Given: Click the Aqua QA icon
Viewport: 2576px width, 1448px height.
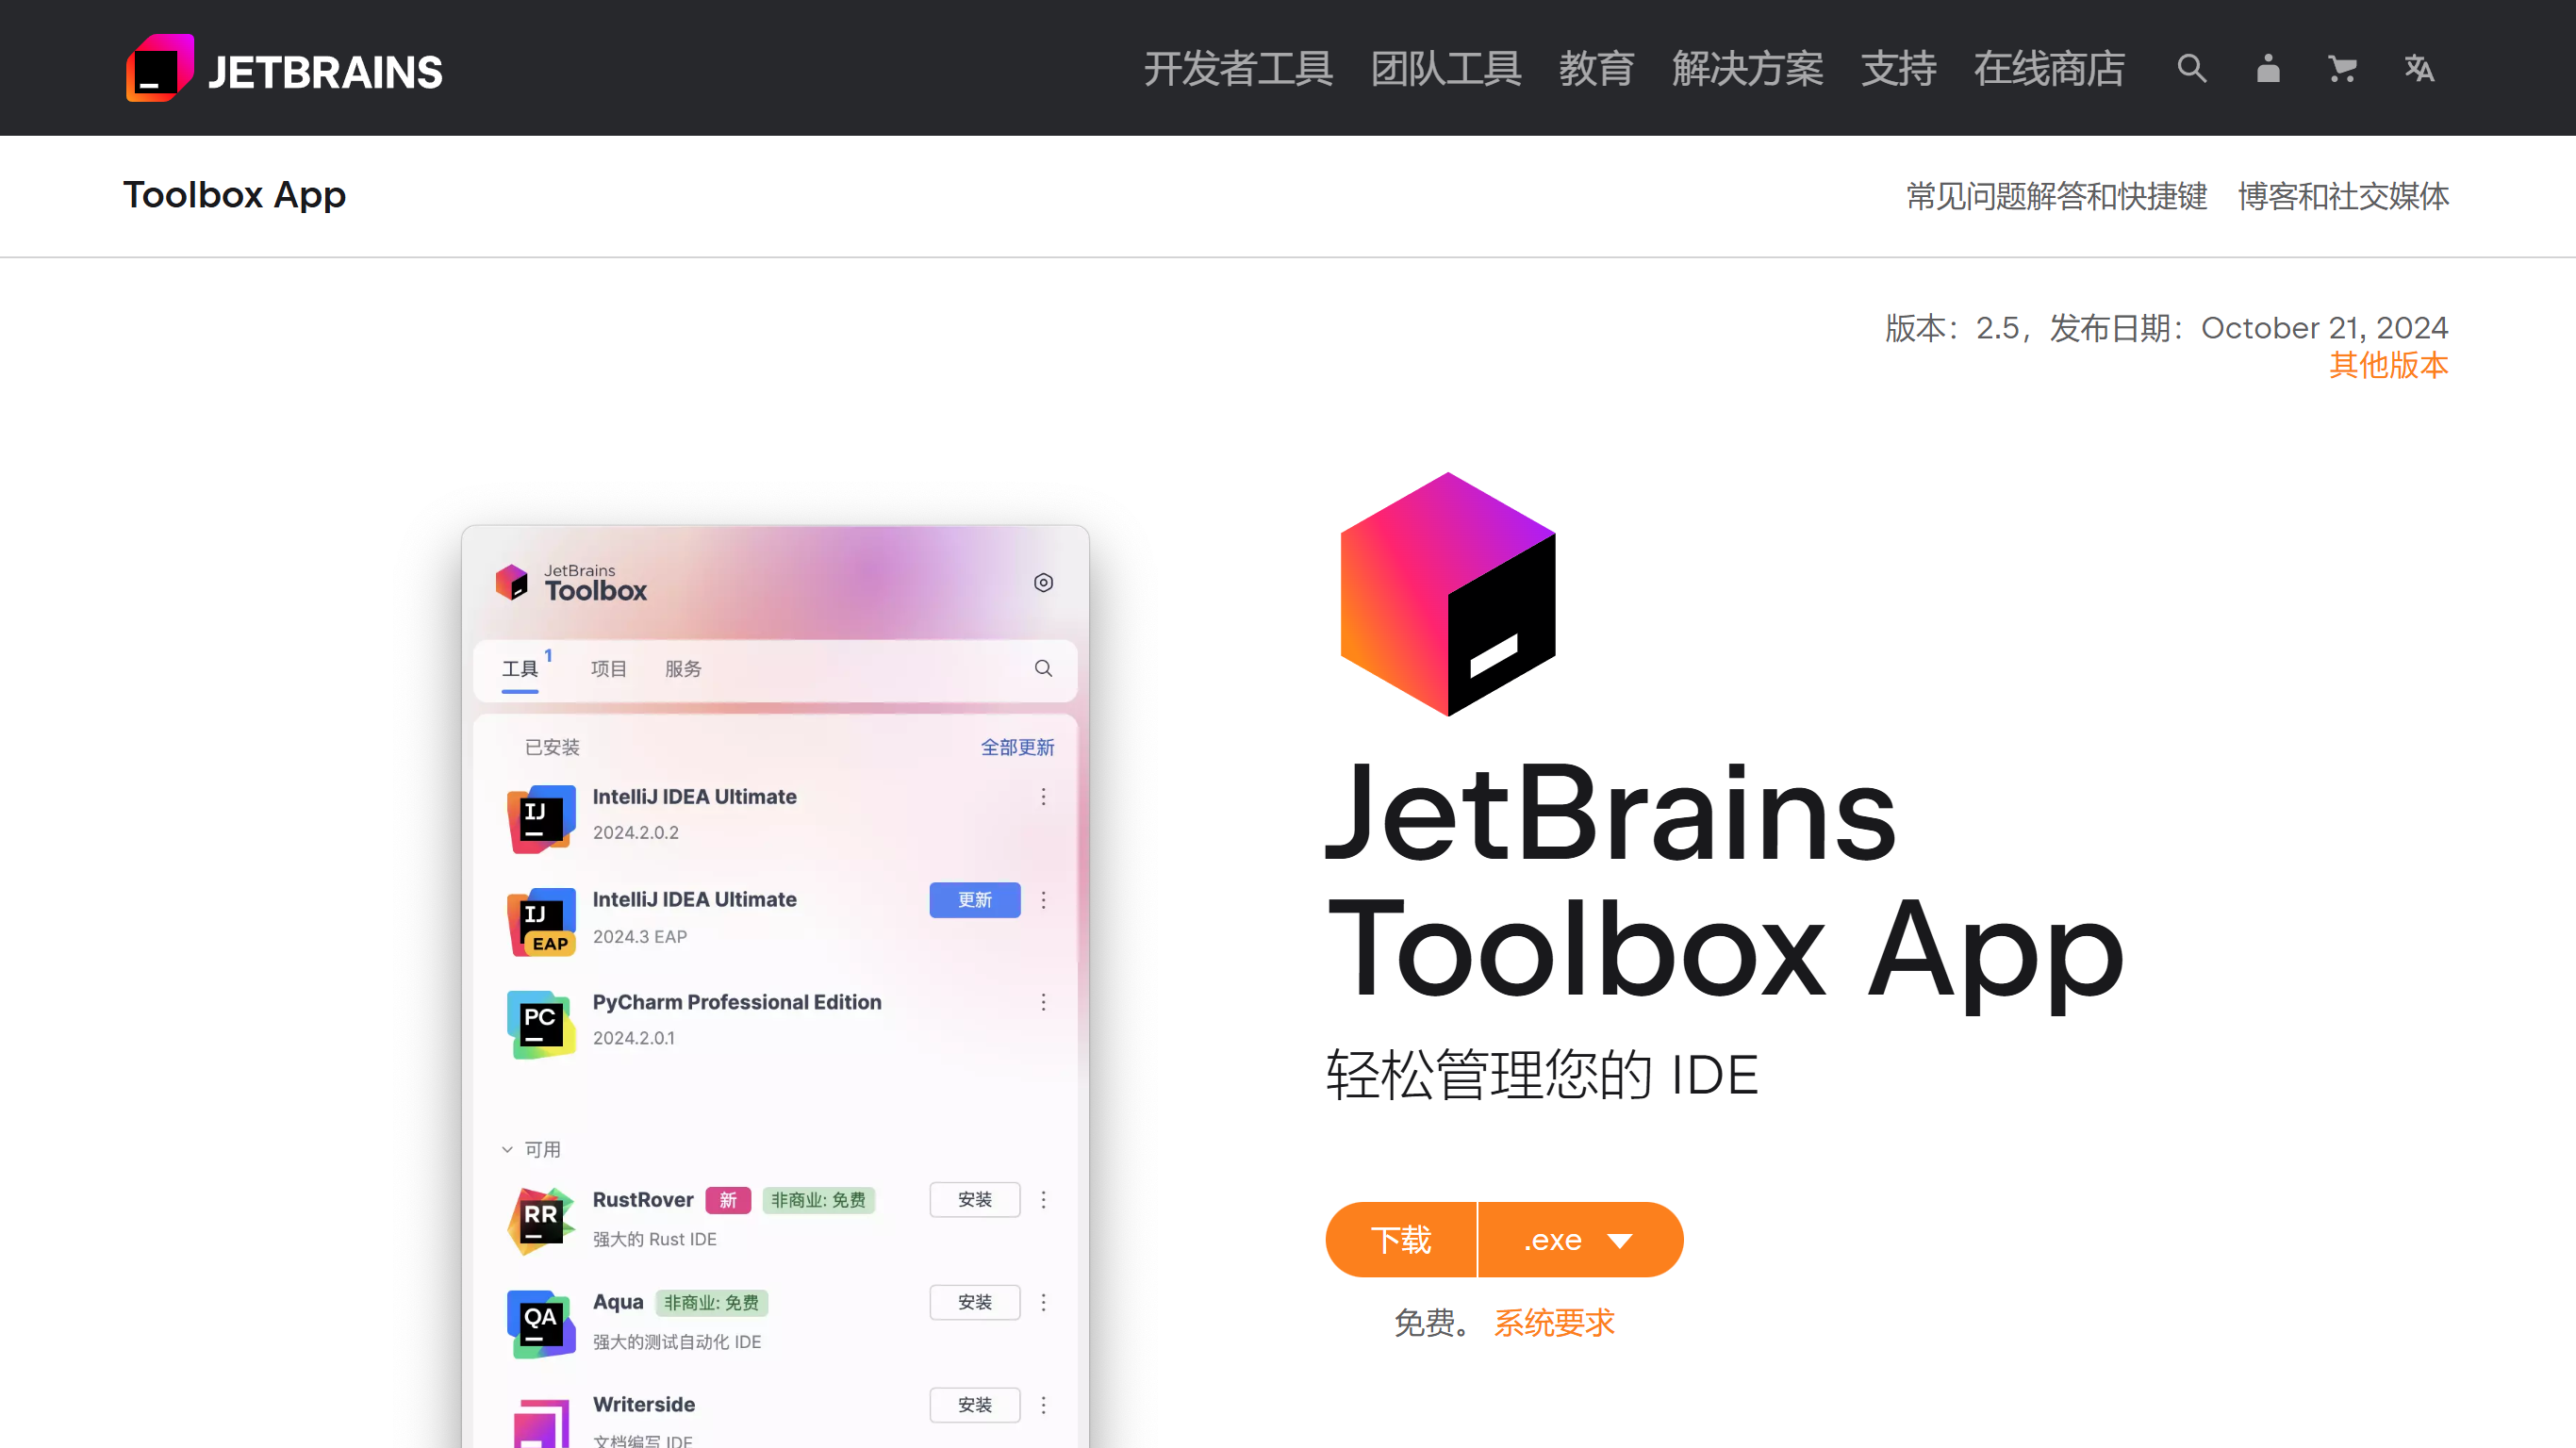Looking at the screenshot, I should 541,1324.
